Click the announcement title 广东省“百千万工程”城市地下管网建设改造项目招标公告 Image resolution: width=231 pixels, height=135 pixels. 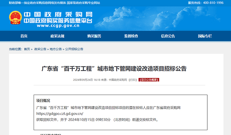[114, 69]
